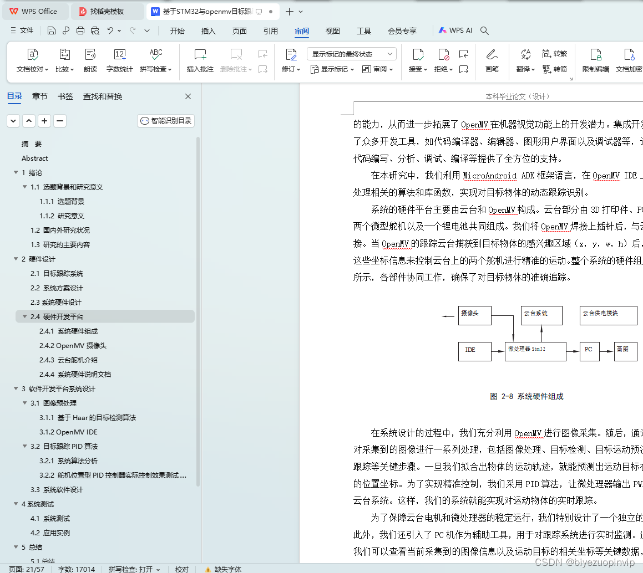Click the search magnifier icon

click(484, 30)
